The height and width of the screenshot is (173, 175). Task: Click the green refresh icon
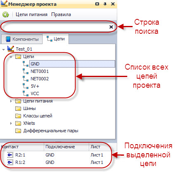pos(6,14)
